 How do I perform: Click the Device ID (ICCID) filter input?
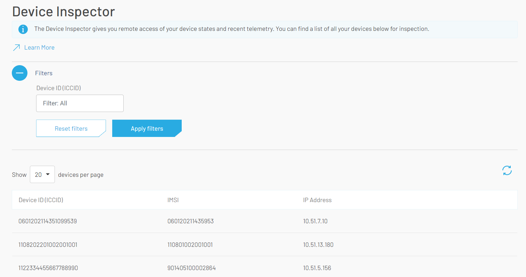(x=80, y=103)
